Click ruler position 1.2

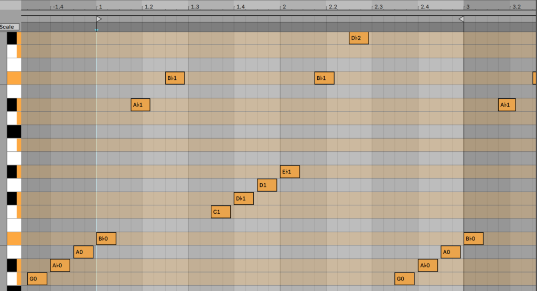click(148, 6)
